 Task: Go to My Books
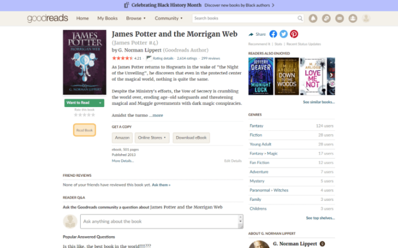pos(107,18)
